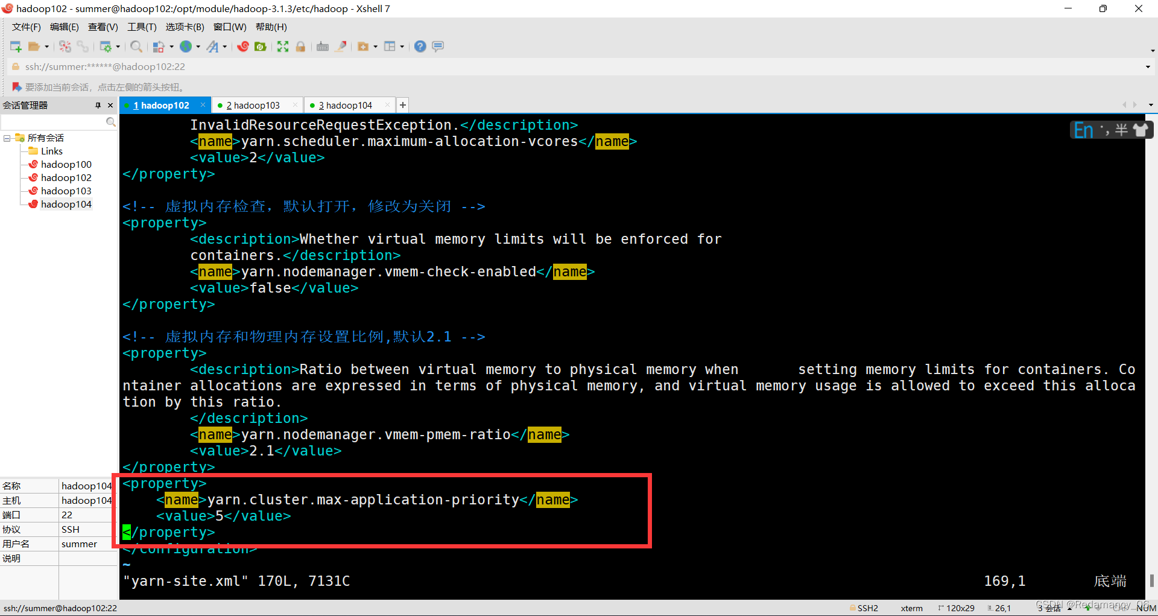
Task: Collapse the 所有会话 tree node
Action: (7, 138)
